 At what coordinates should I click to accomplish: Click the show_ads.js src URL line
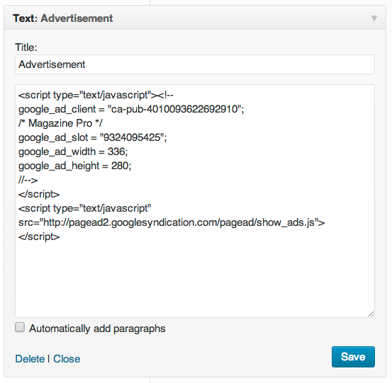pyautogui.click(x=172, y=222)
